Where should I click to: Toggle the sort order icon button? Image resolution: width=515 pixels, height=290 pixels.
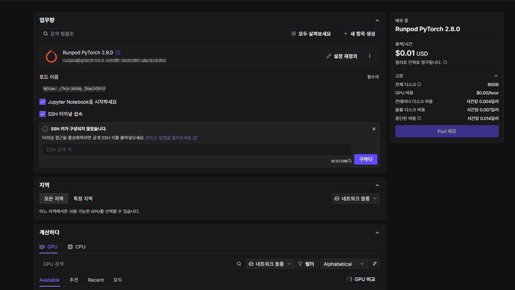(x=375, y=264)
